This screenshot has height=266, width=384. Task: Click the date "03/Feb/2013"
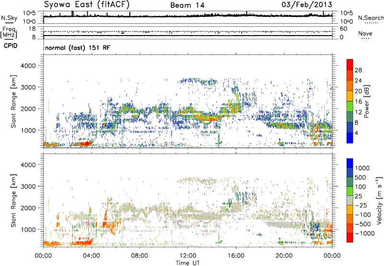pos(307,5)
